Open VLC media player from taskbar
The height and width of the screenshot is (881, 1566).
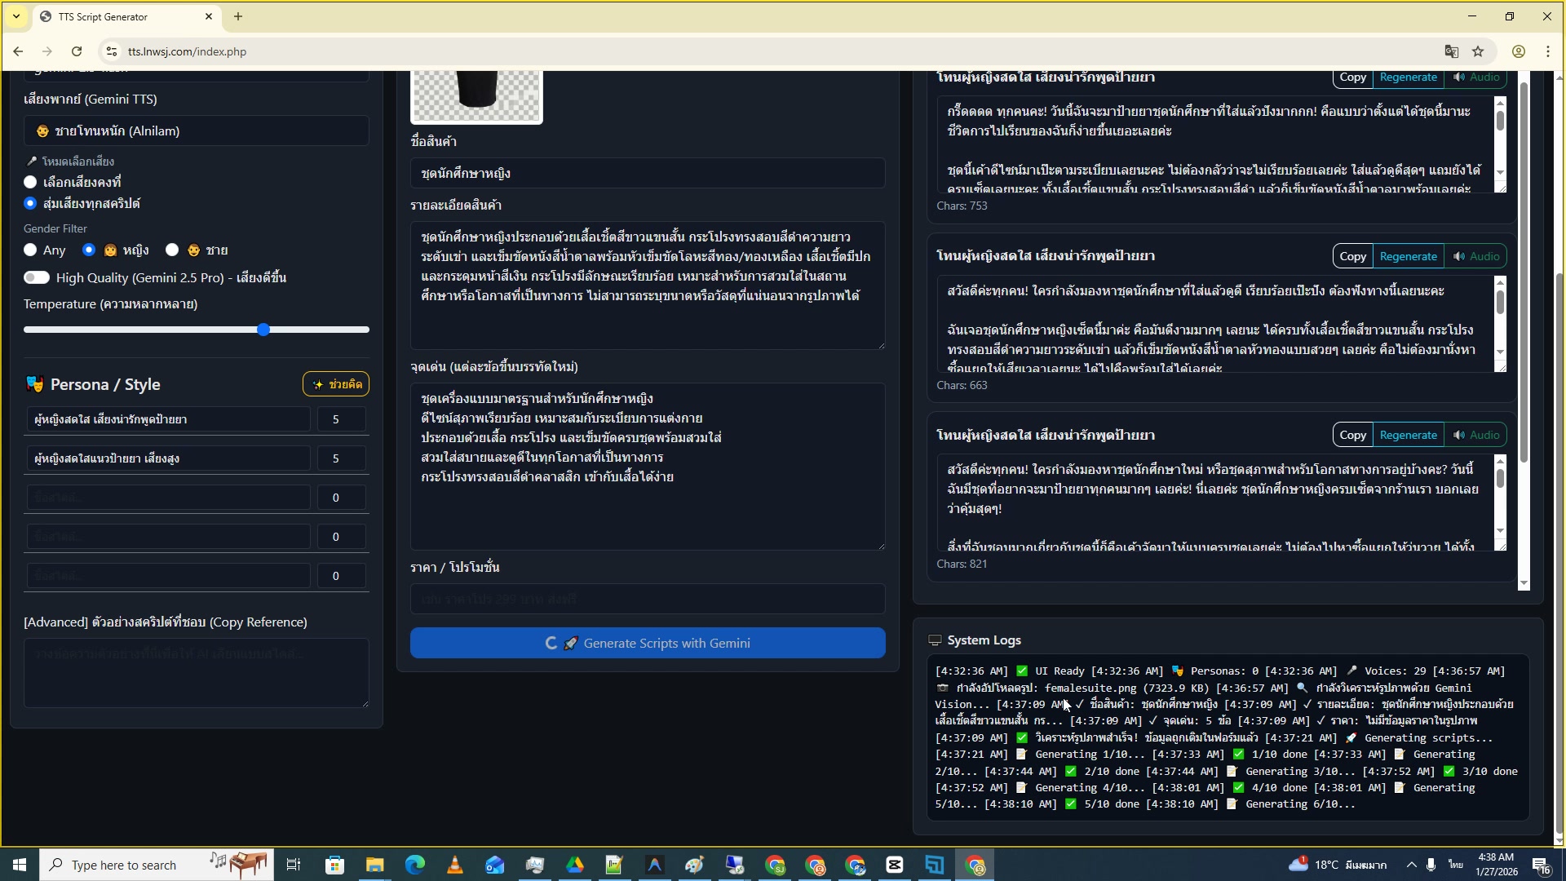(455, 865)
